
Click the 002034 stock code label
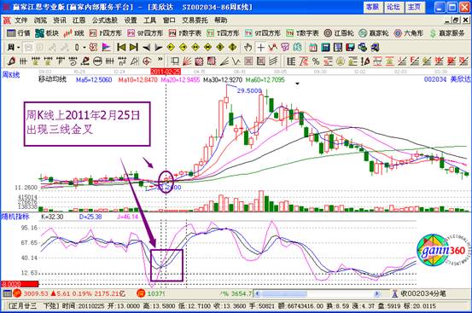435,79
